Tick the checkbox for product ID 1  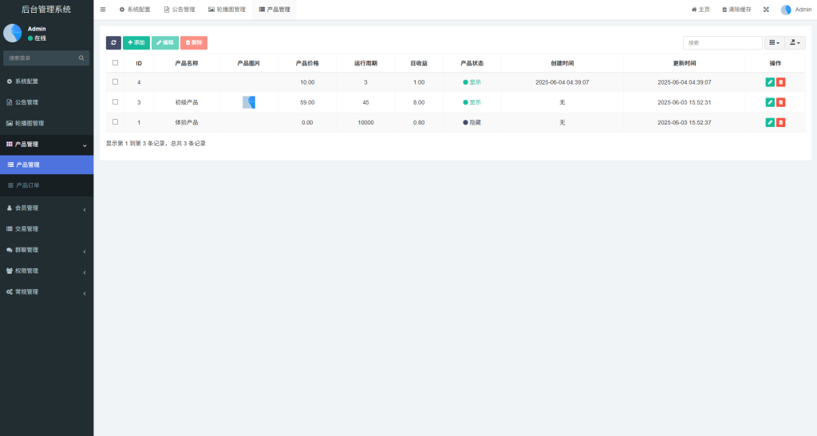tap(116, 122)
